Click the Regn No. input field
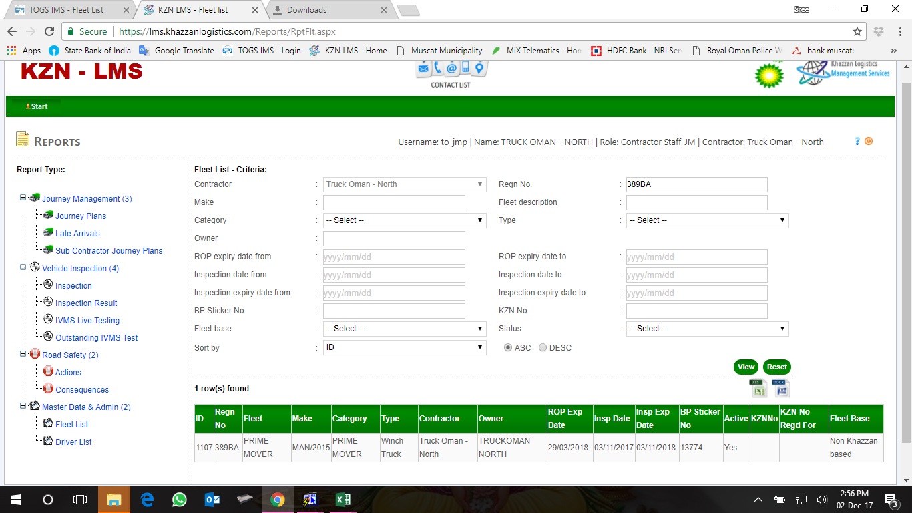Viewport: 912px width, 513px height. [x=696, y=184]
